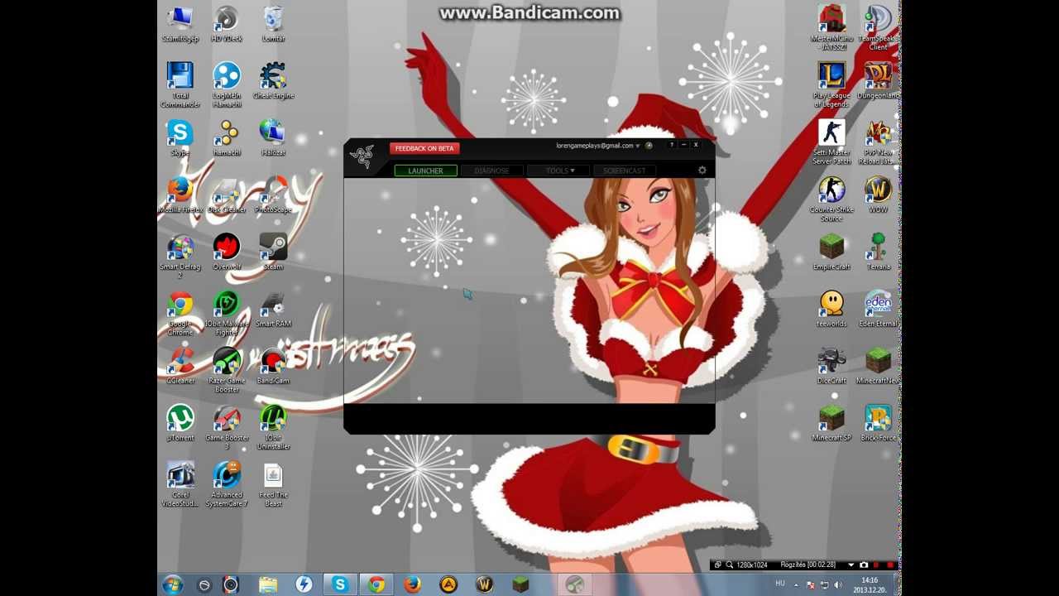Open the Lomtár recycle bin

pos(273,24)
